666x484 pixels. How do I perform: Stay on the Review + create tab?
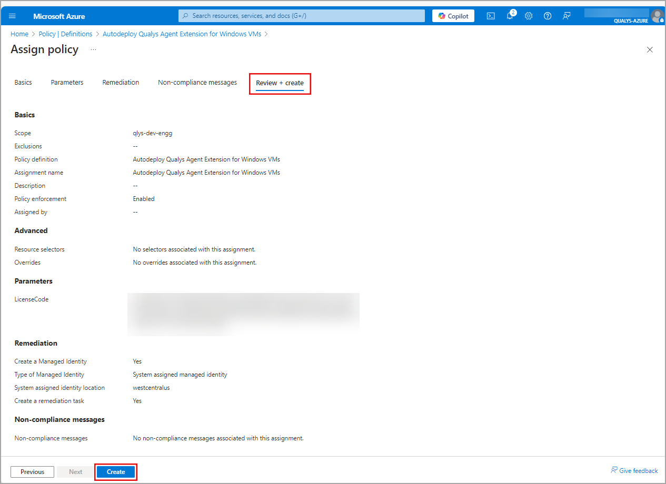pos(280,83)
